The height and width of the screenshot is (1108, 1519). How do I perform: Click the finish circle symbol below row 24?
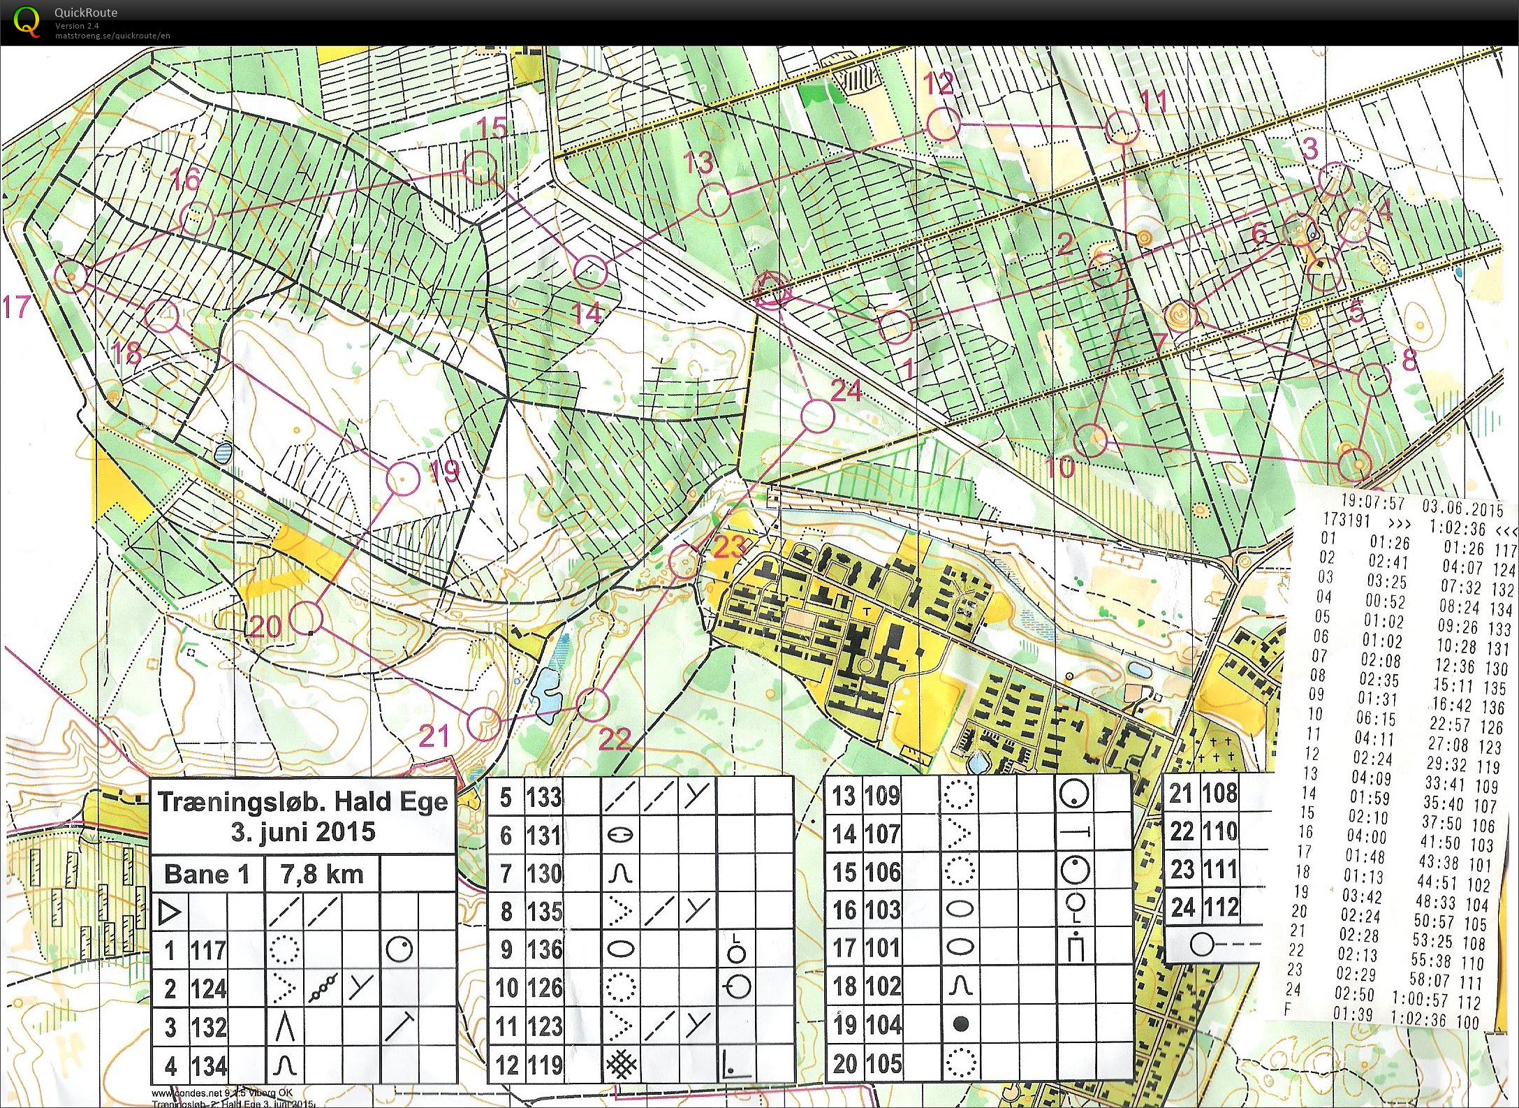tap(1201, 945)
